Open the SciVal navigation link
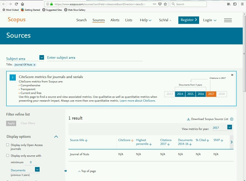 coord(165,20)
